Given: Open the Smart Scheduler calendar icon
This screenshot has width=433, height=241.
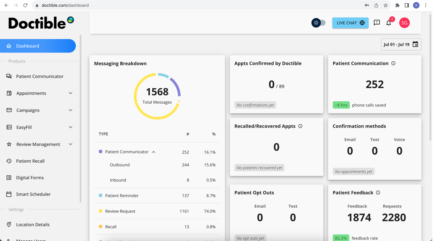Looking at the screenshot, I should [9, 194].
